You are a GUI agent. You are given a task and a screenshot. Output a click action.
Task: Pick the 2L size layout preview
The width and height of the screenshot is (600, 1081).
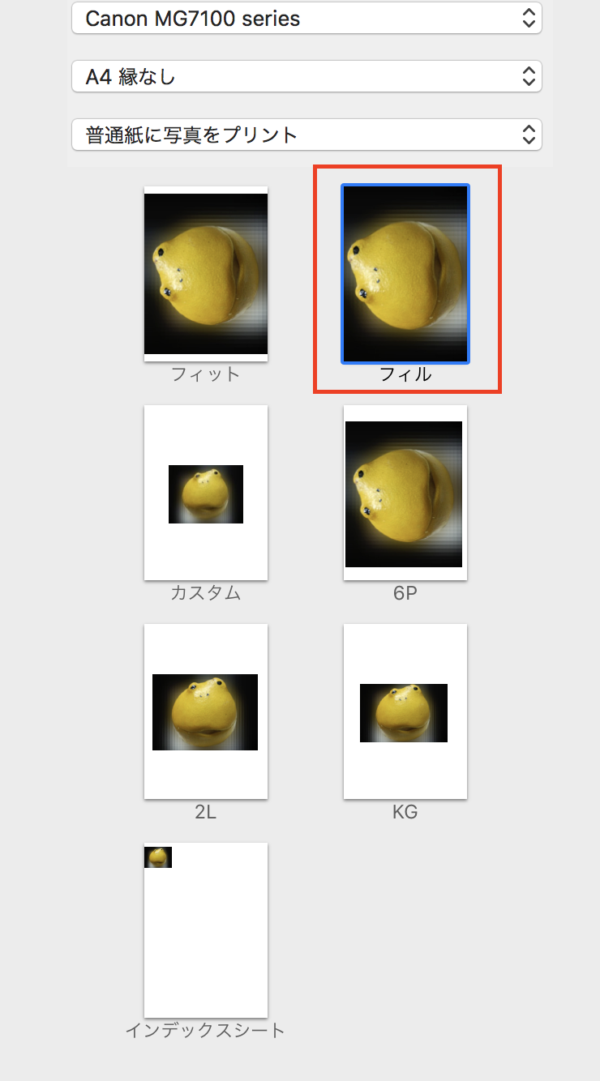coord(206,711)
